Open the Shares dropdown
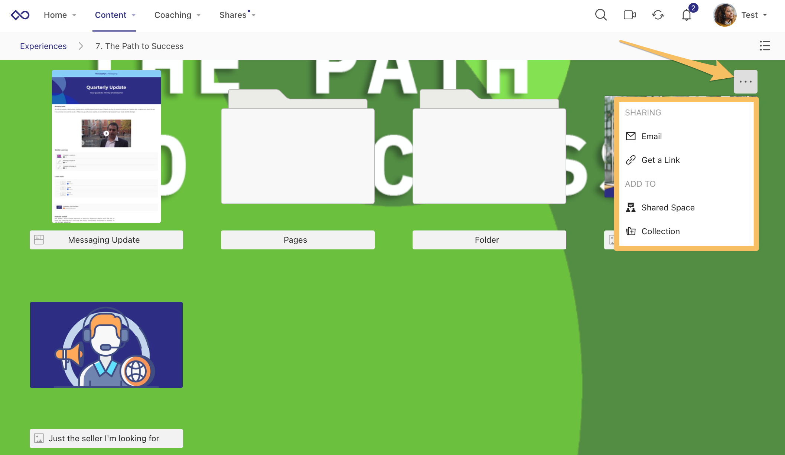Screen dimensions: 785x455 coord(237,15)
